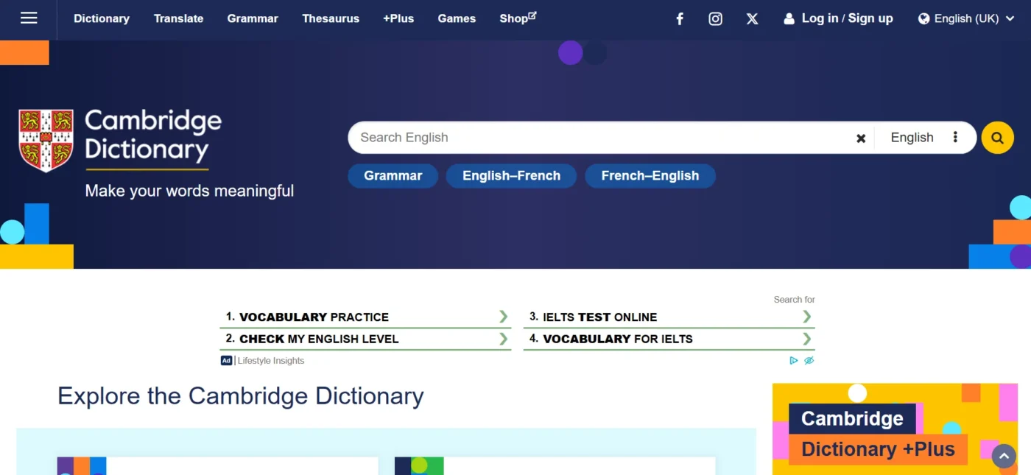Screen dimensions: 1031x475
Task: Open the hamburger navigation menu
Action: point(29,18)
